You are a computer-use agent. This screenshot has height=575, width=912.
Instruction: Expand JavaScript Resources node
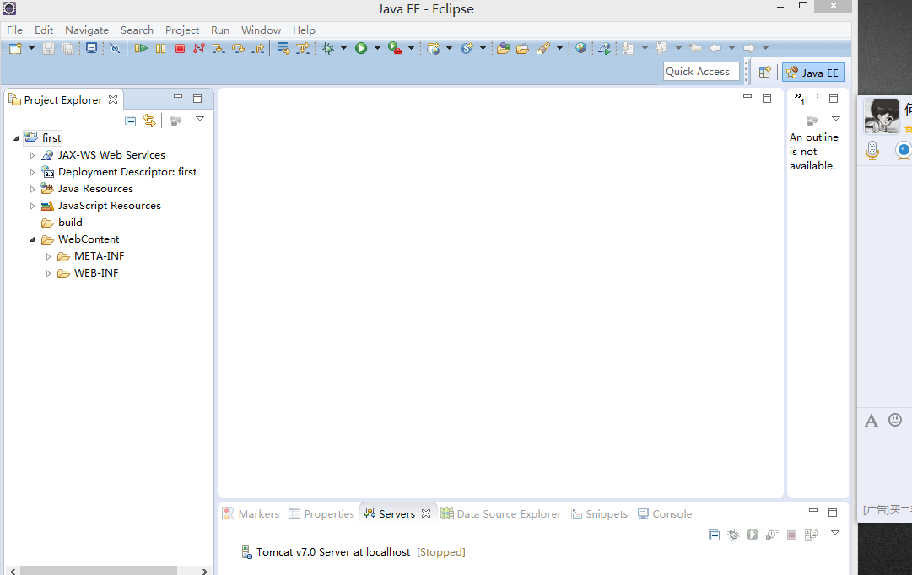coord(33,206)
